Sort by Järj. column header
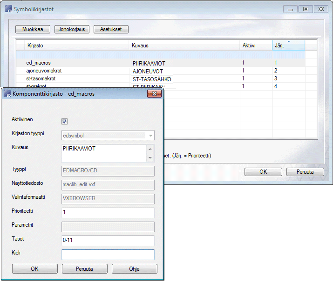 tap(288, 45)
